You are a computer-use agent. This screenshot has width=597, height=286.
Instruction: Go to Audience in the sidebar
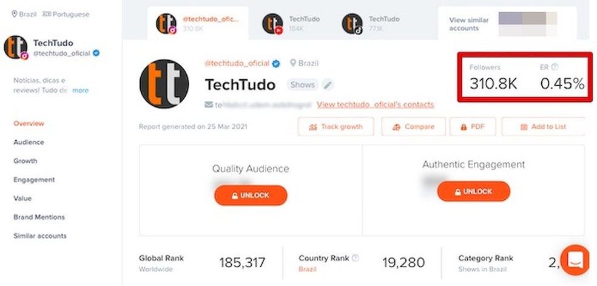[29, 142]
